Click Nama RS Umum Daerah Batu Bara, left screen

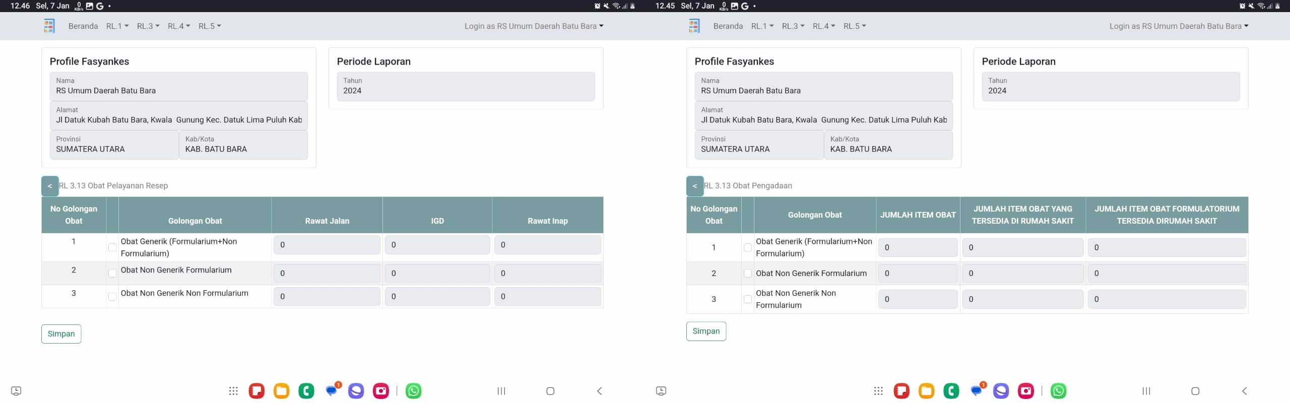[178, 87]
